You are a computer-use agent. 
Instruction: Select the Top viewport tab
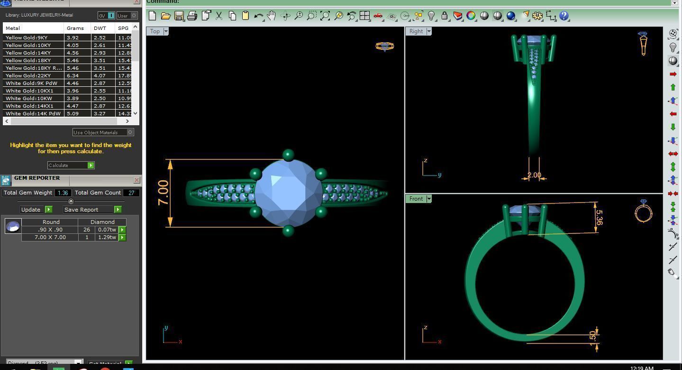click(155, 31)
